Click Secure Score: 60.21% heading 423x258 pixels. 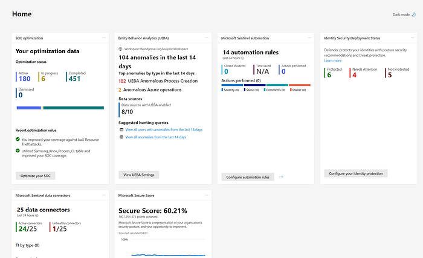coord(153,211)
